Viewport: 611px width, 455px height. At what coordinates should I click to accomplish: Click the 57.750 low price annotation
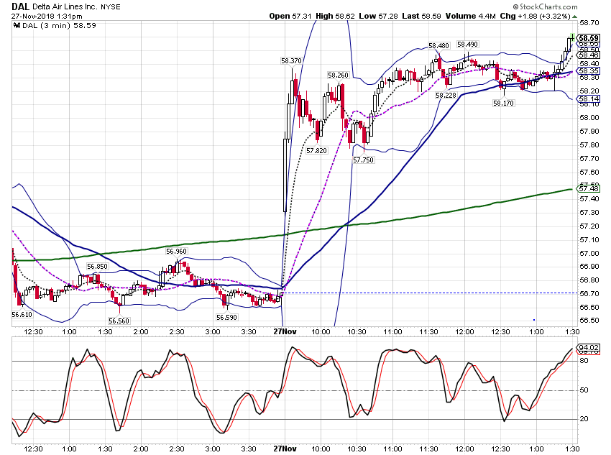coord(363,160)
